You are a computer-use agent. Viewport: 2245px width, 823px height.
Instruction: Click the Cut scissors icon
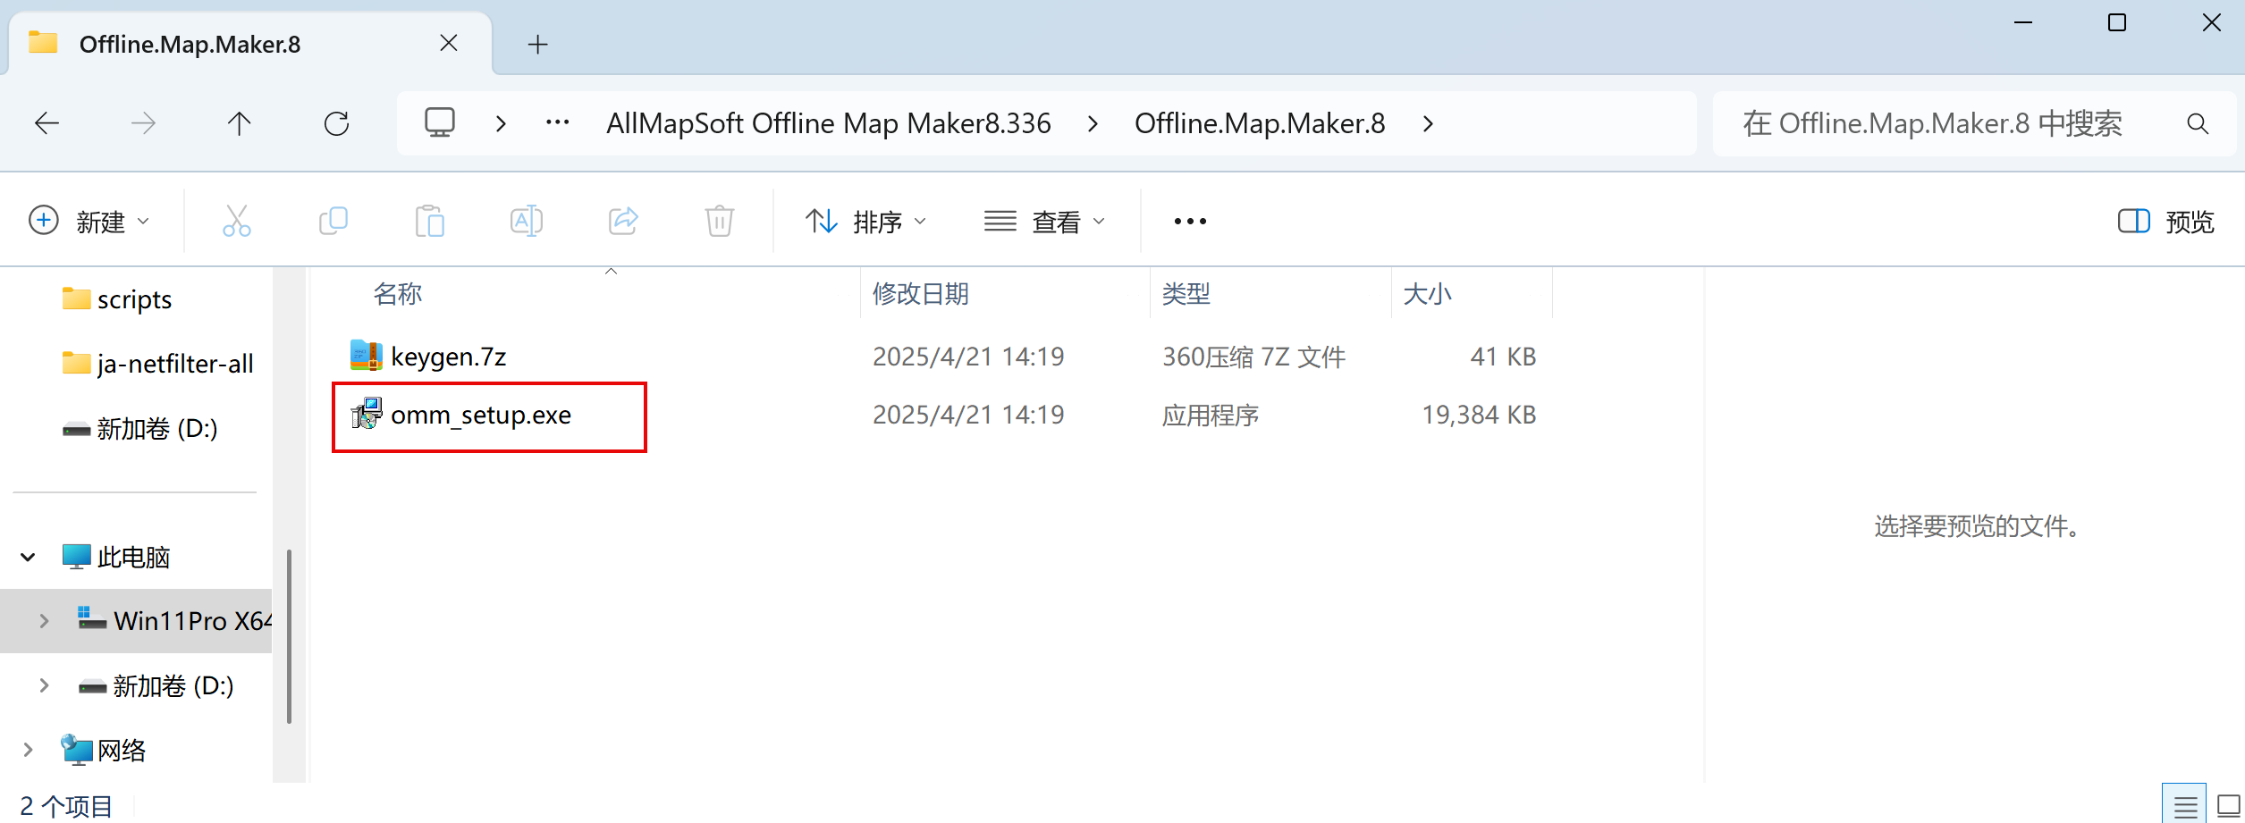(x=236, y=221)
